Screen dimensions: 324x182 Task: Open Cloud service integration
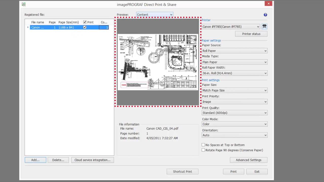[92, 160]
